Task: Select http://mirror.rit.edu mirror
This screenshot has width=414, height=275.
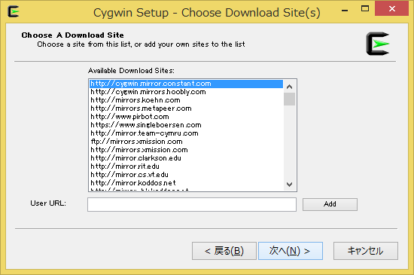Action: [186, 167]
